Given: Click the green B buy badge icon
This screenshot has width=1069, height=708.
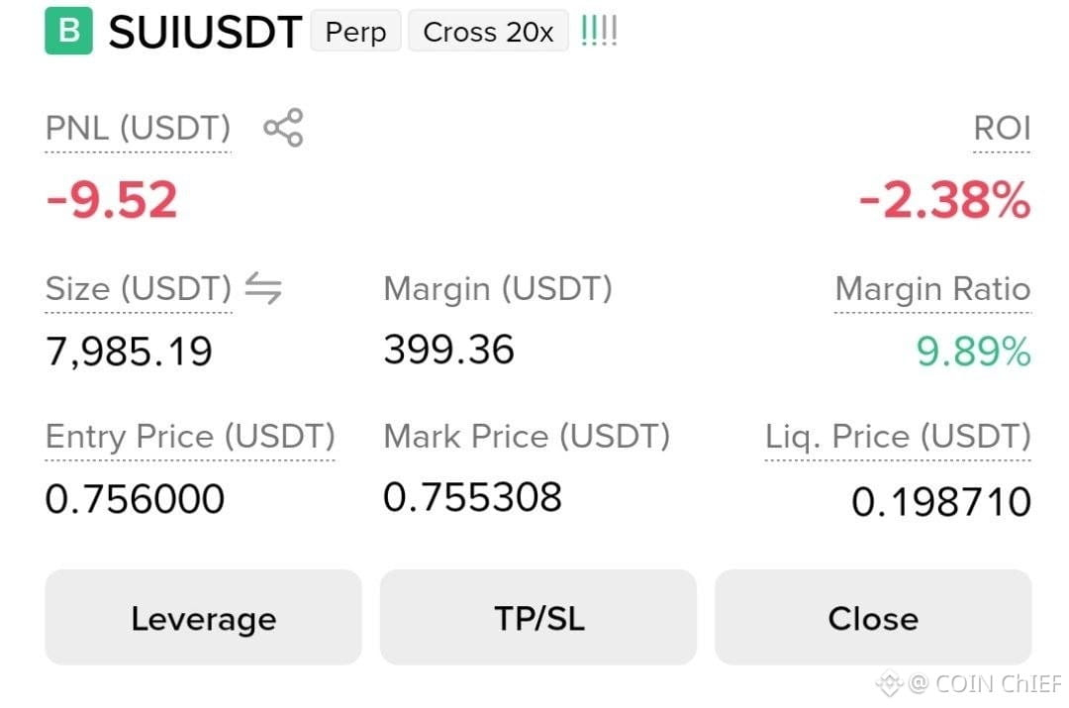Looking at the screenshot, I should pyautogui.click(x=69, y=31).
